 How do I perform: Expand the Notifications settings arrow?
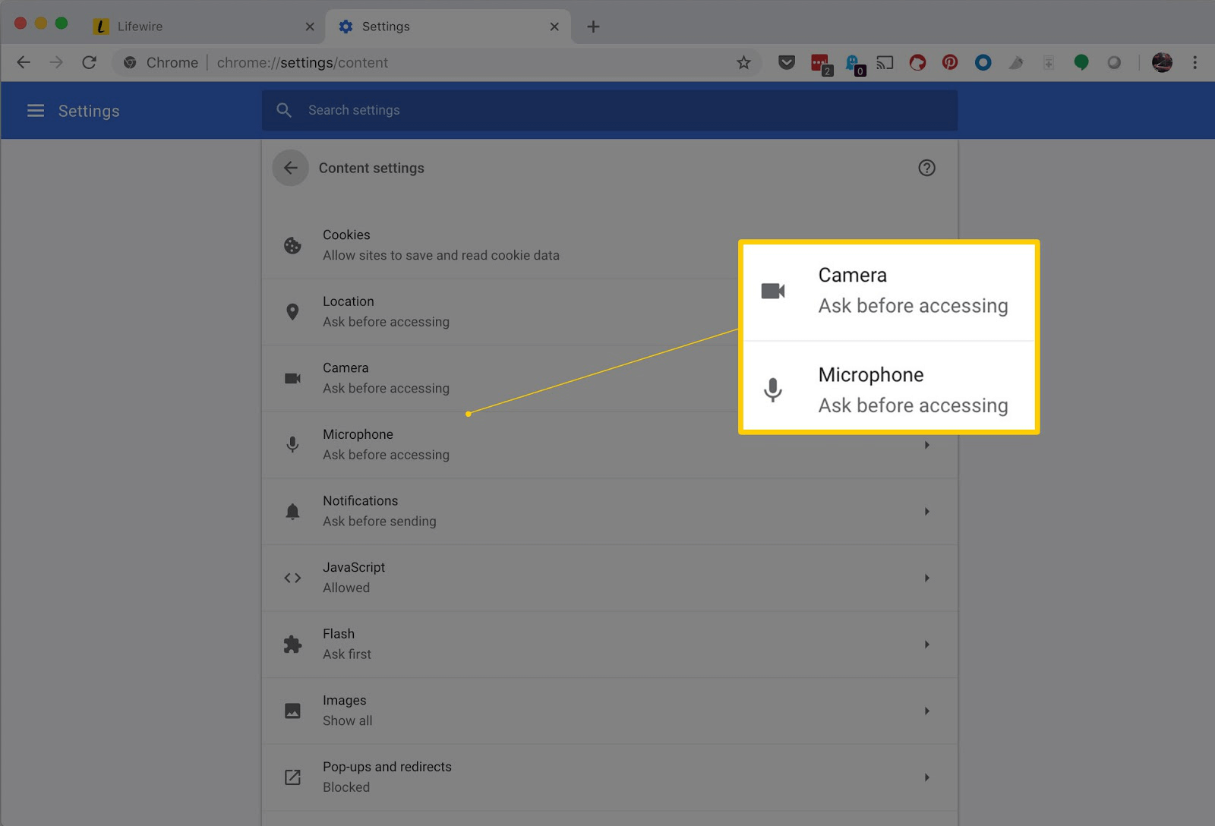(926, 512)
